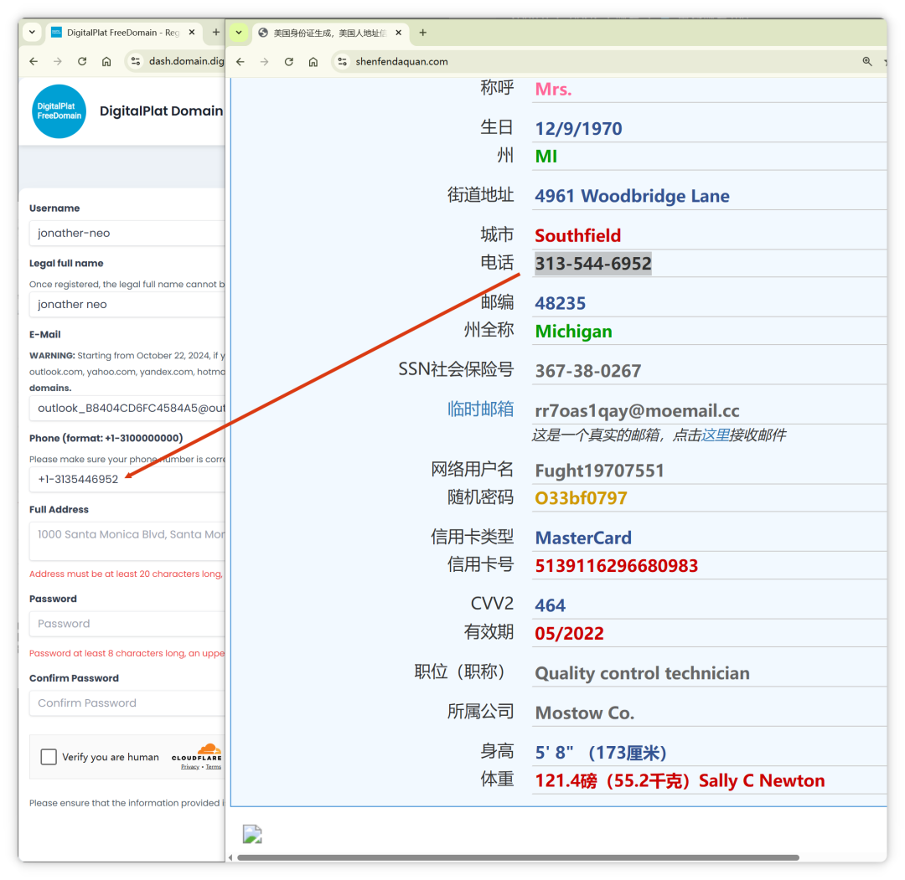Expand tab search dropdown in shenfendaquan window

coord(239,33)
